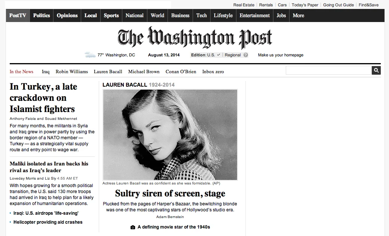Select Business in the navigation bar
Image resolution: width=389 pixels, height=236 pixels.
click(180, 15)
